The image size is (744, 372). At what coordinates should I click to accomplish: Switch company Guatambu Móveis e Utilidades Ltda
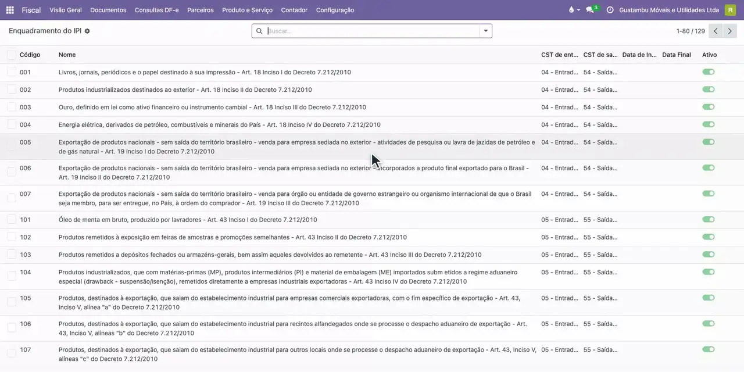point(669,10)
